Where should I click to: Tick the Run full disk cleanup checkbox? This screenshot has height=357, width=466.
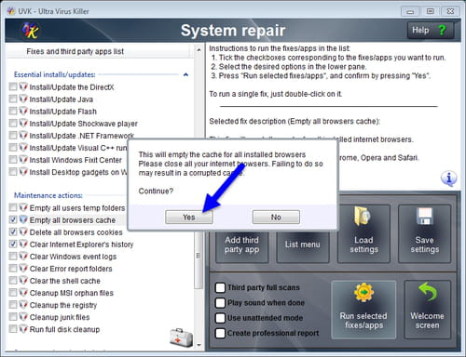[13, 329]
